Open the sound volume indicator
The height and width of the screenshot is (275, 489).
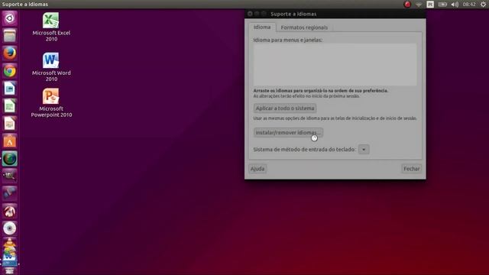point(455,5)
